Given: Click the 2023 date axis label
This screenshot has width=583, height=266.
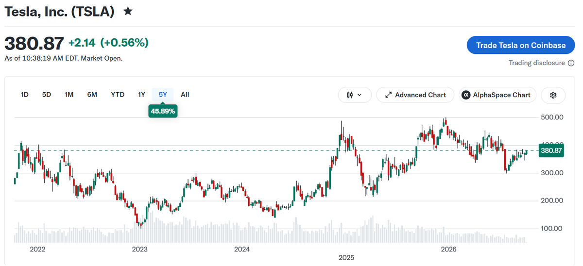Looking at the screenshot, I should pos(140,249).
